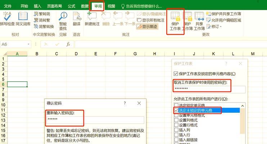Toggle 插入列 checkbox
Screen dimensions: 267x144
point(176,130)
